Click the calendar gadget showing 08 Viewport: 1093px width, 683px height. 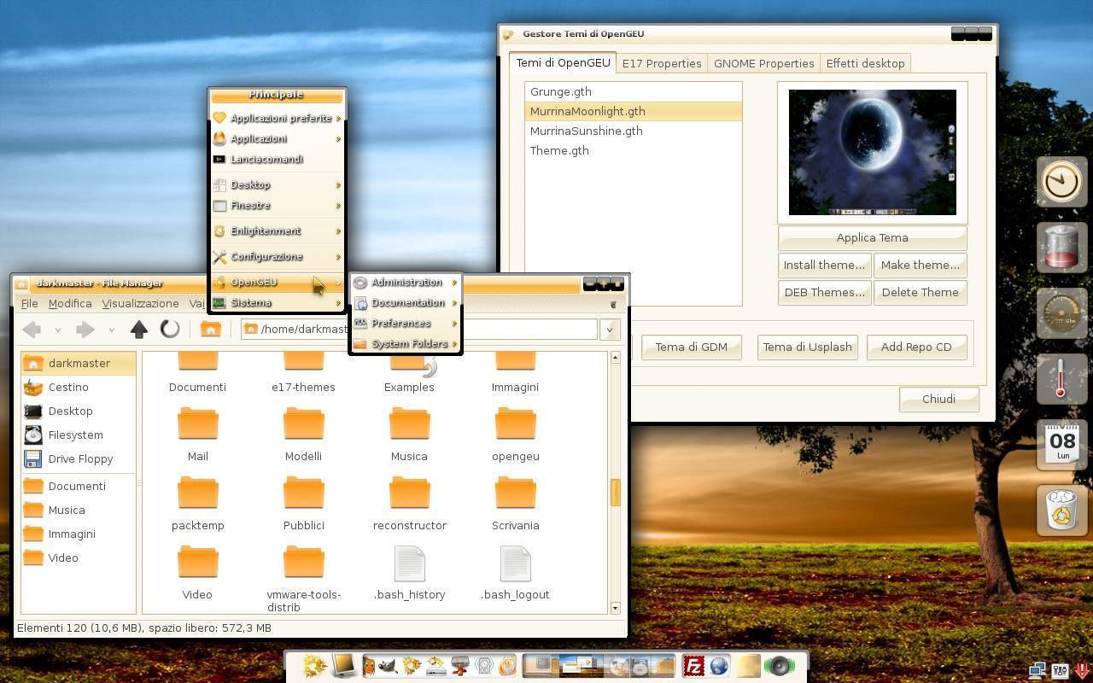(x=1061, y=445)
